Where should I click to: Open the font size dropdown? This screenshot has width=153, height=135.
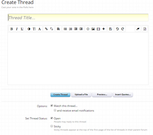(x=34, y=29)
